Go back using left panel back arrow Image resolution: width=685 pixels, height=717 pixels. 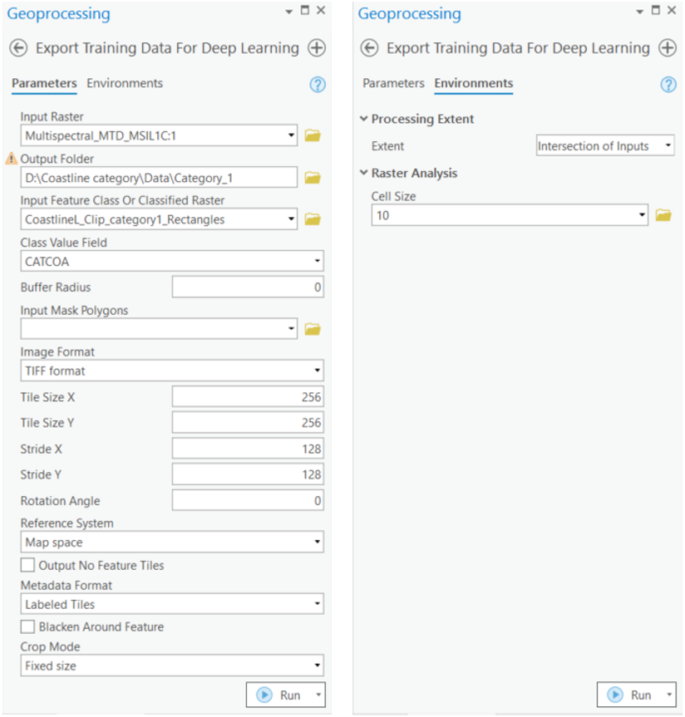18,48
